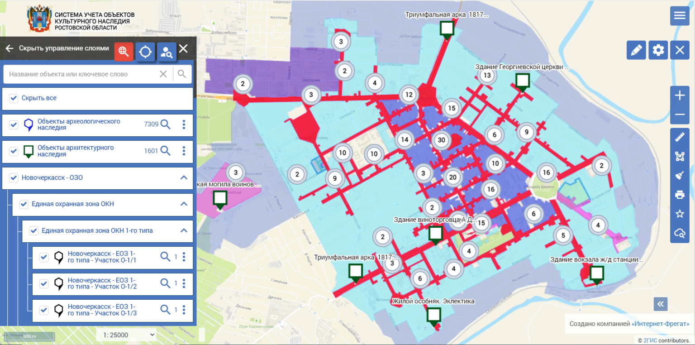This screenshot has width=695, height=345.
Task: Open the 'Интернет-Фрегат' link
Action: (660, 324)
